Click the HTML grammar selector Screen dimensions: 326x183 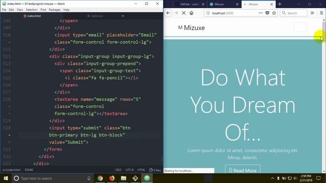[x=142, y=170]
